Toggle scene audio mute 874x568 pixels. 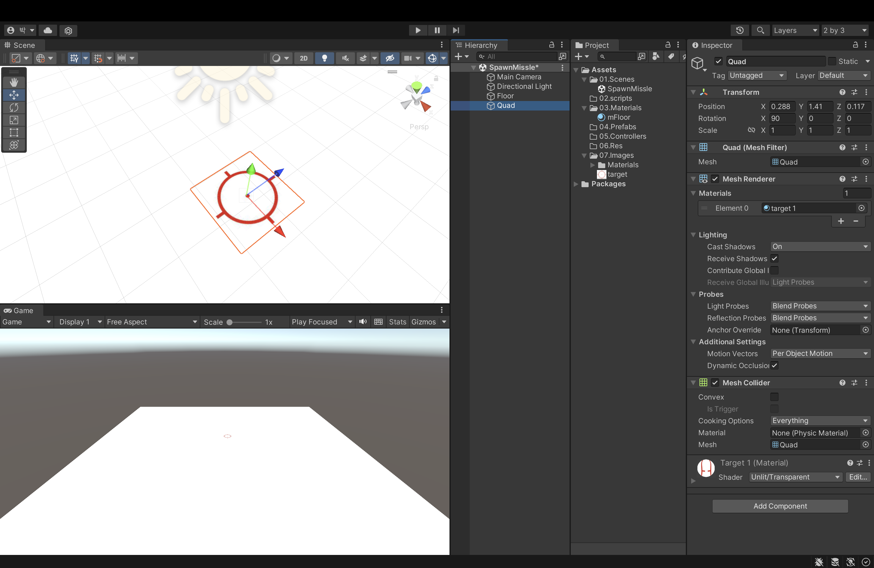pyautogui.click(x=345, y=58)
